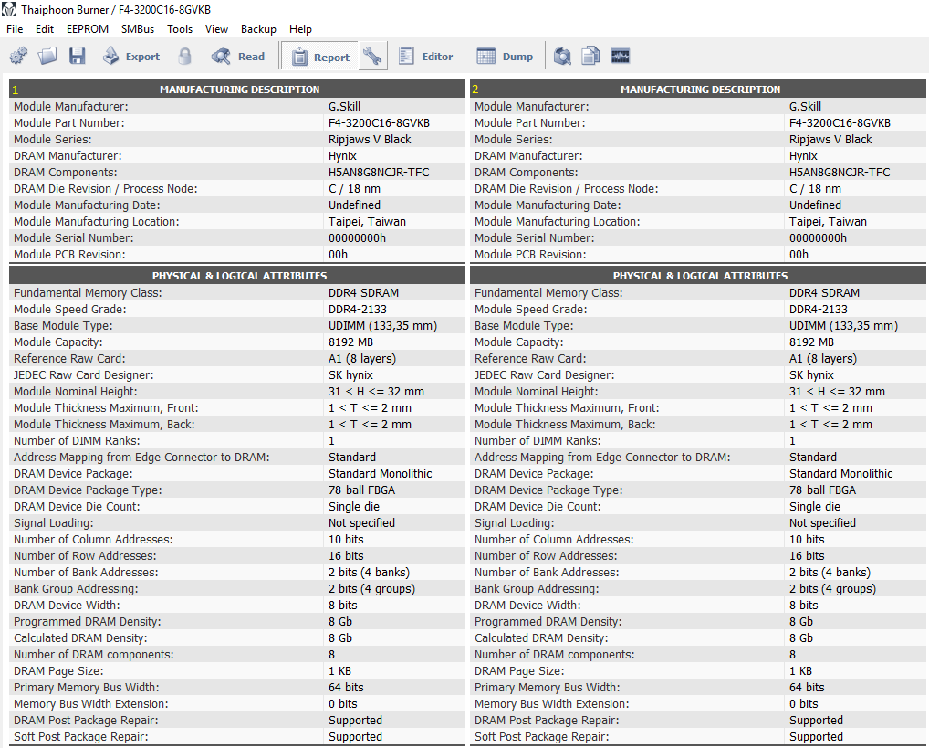
Task: Click module 1 Ripjaws V Black series value
Action: coord(370,140)
